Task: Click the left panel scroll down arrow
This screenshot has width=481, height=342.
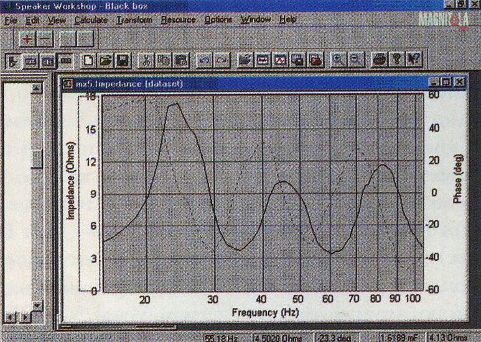Action: [37, 305]
